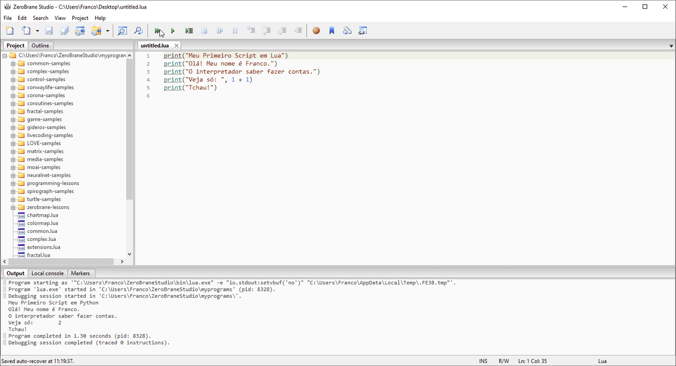Switch to the Outline tab
The image size is (676, 366).
pyautogui.click(x=40, y=45)
